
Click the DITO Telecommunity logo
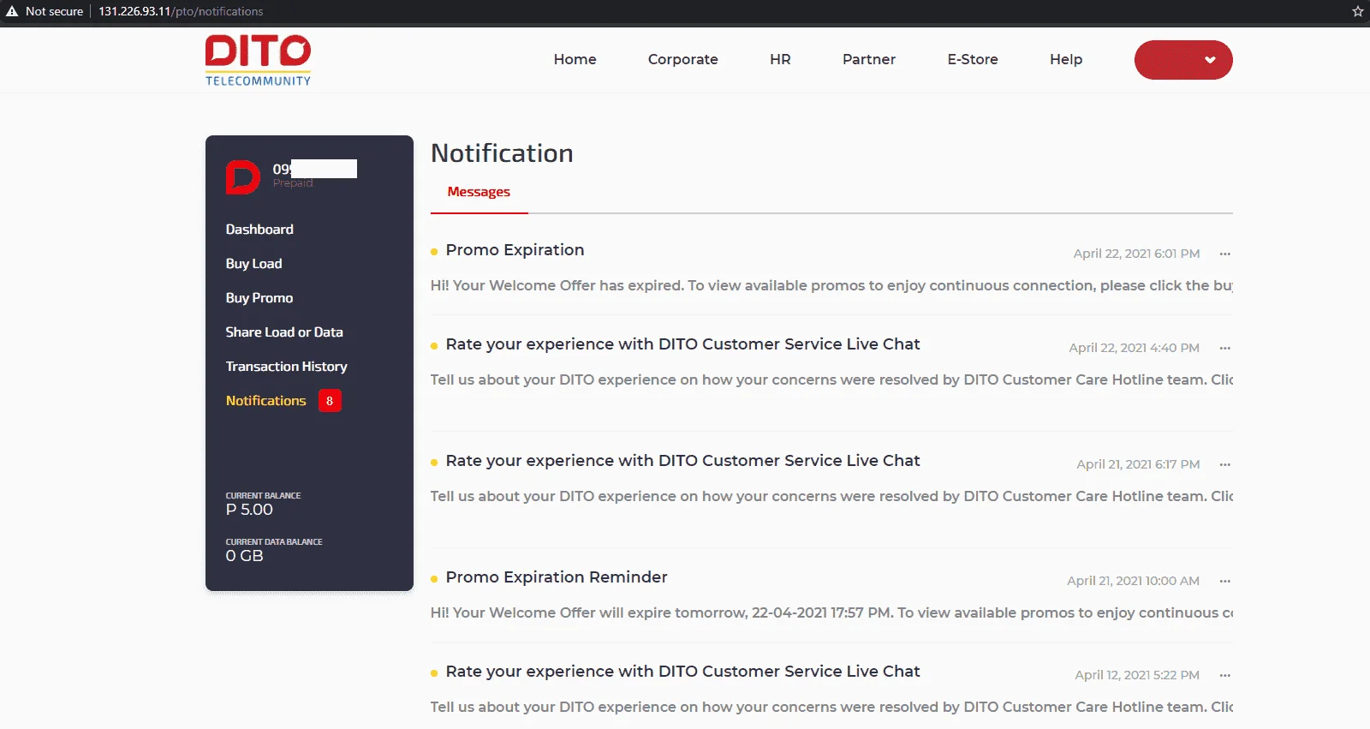coord(258,60)
